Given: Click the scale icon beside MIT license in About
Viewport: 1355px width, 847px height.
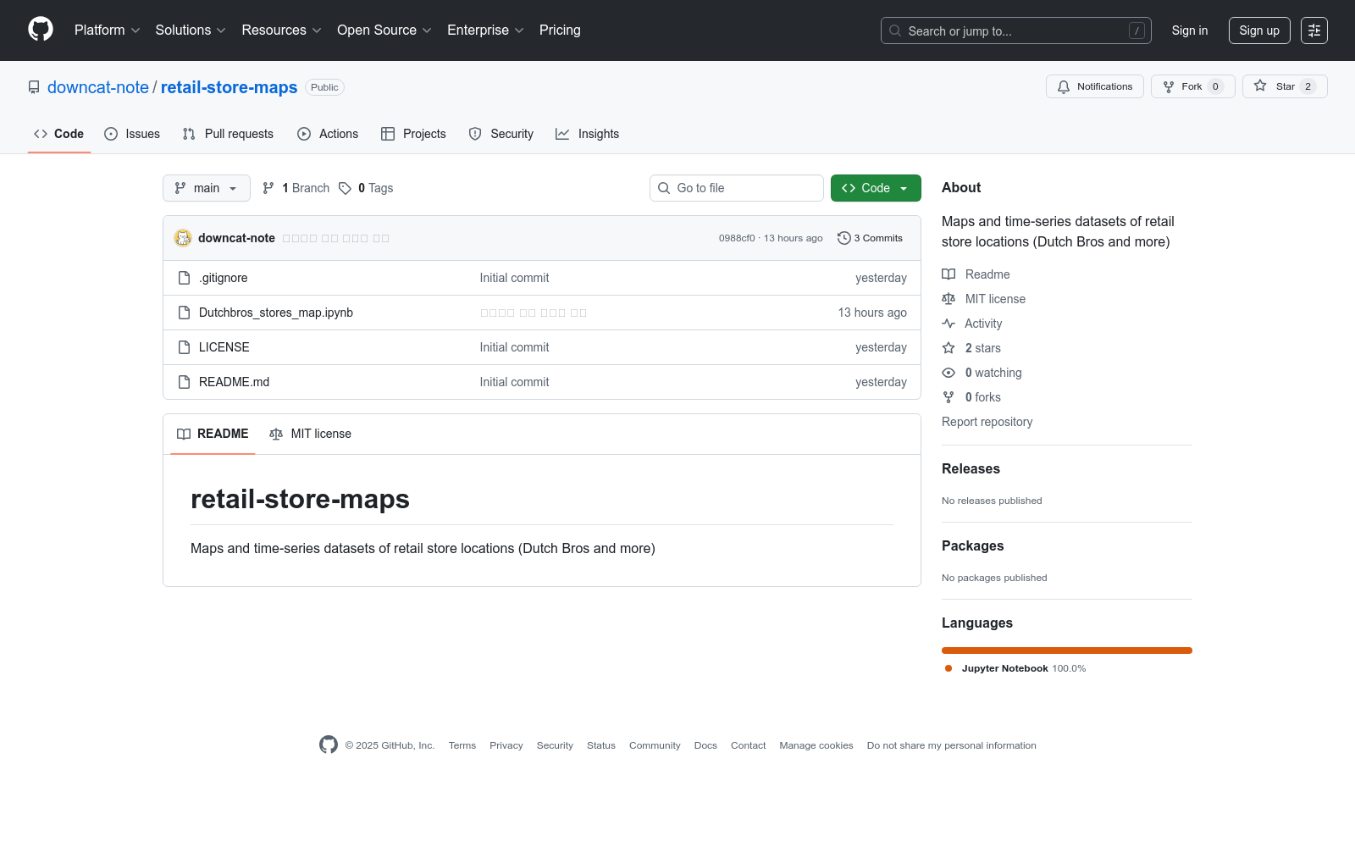Looking at the screenshot, I should 948,299.
